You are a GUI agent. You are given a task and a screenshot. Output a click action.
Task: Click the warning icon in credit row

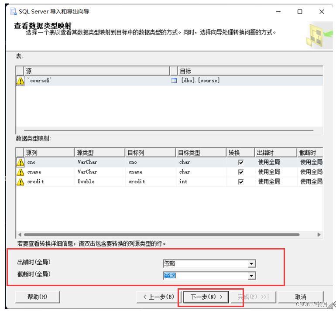tap(20, 181)
